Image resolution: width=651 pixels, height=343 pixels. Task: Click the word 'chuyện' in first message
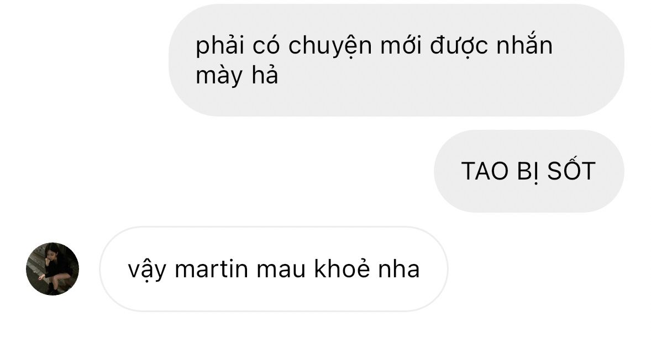(x=330, y=46)
